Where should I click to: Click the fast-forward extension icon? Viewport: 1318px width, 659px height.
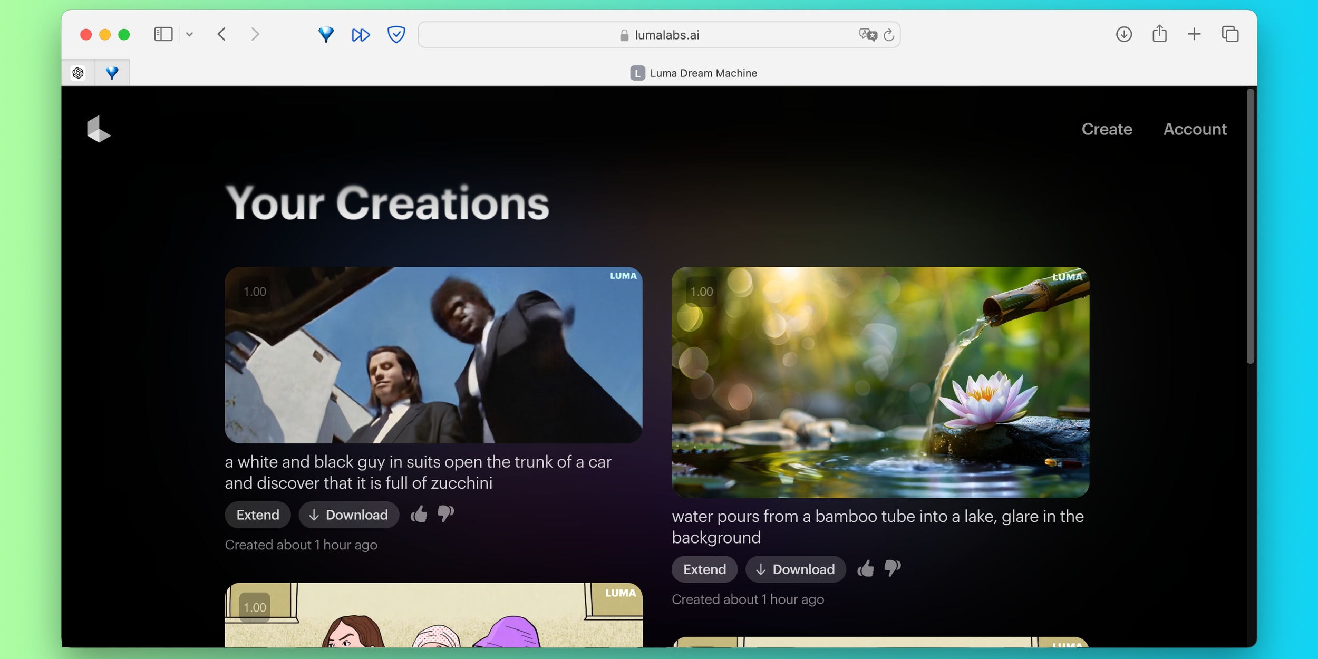coord(361,35)
